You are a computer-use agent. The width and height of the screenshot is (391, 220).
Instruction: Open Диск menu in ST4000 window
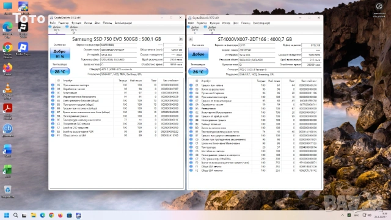pyautogui.click(x=236, y=23)
